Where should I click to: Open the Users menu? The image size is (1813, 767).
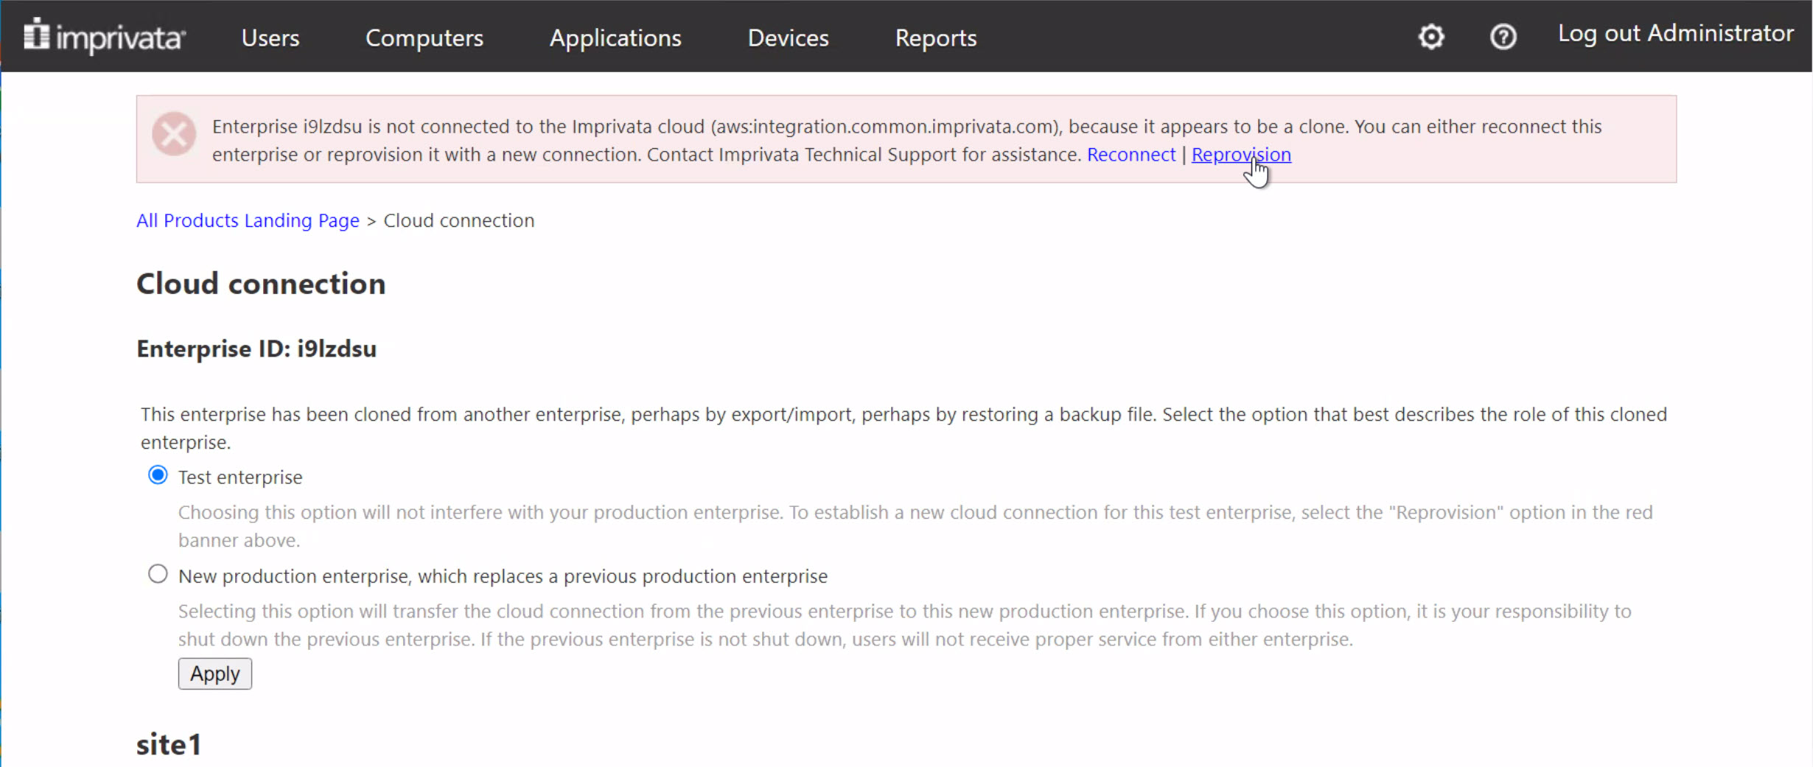(270, 38)
